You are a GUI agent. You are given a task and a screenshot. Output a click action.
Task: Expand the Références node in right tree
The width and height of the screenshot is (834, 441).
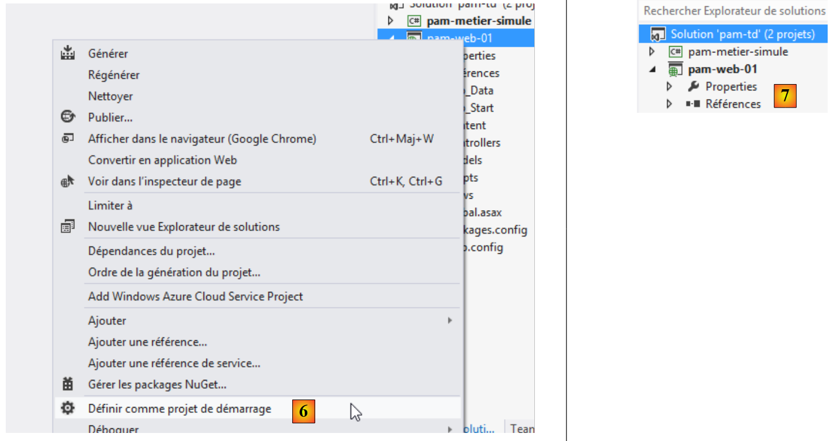point(669,104)
